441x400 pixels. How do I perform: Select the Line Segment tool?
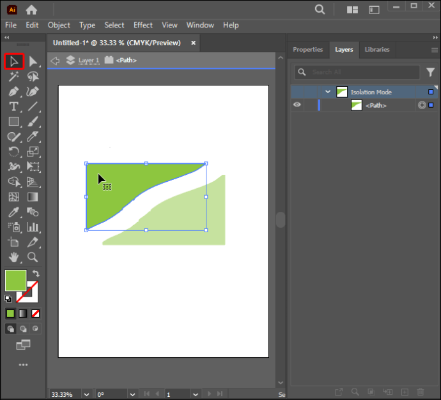(x=33, y=107)
